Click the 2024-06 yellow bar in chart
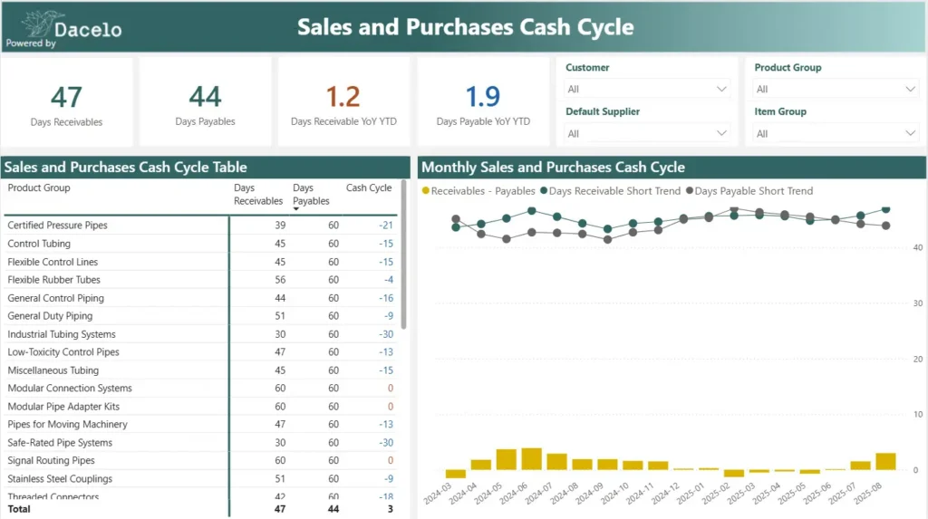 click(x=531, y=458)
